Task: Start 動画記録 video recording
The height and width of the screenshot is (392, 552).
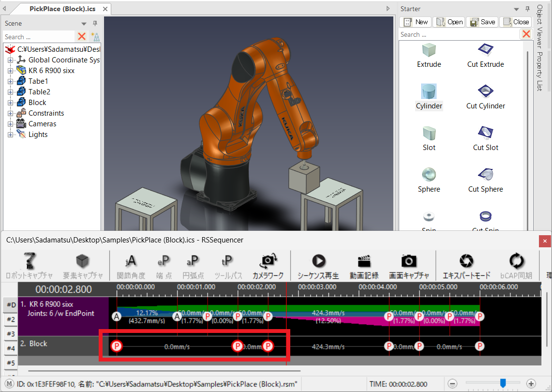Action: (364, 266)
